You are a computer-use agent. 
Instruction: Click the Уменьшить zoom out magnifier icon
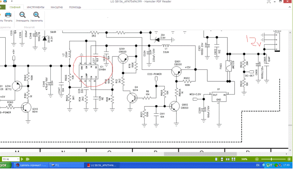[22, 15]
